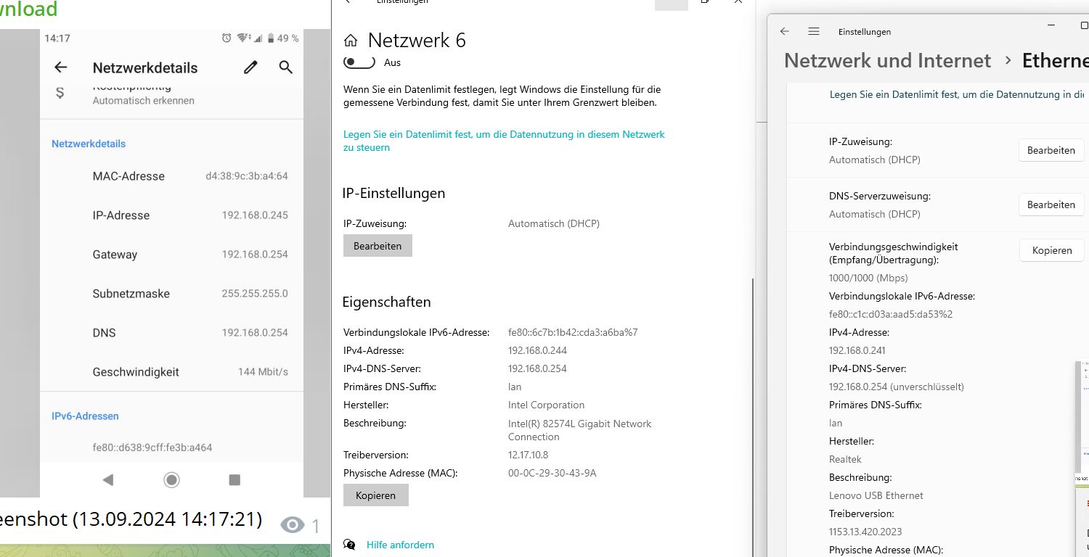Tap the search magnifier icon on the phone
The image size is (1089, 557).
[286, 67]
